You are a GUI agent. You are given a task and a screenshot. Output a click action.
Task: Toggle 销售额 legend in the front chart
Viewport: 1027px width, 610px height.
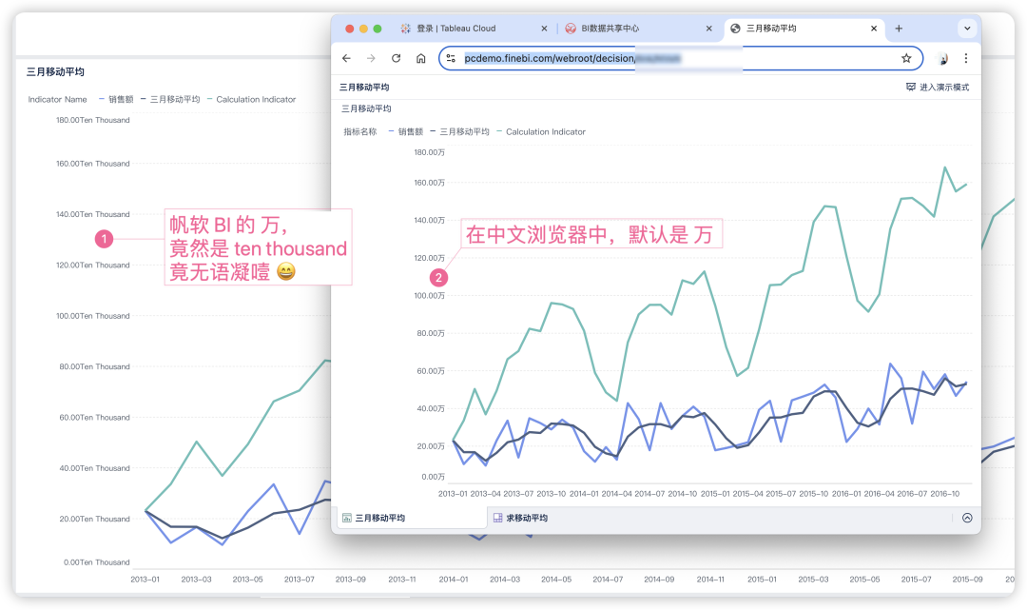pyautogui.click(x=406, y=131)
